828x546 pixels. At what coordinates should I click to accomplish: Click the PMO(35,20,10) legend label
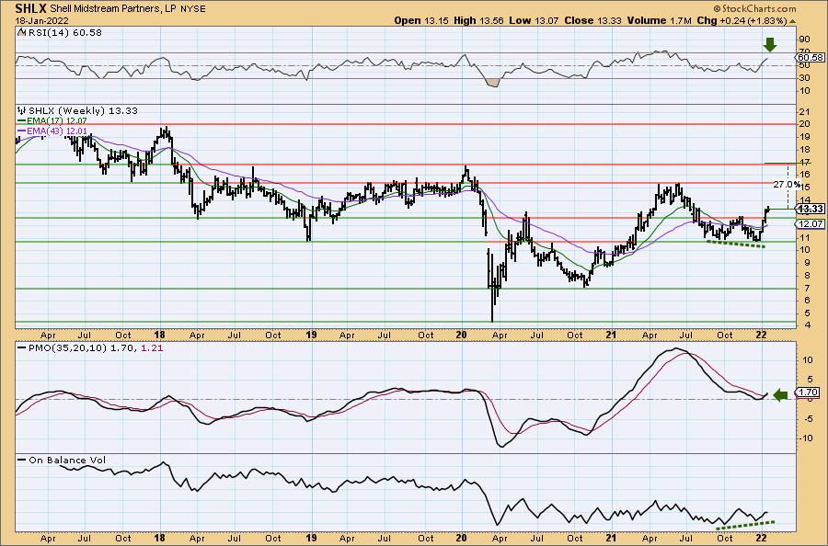(67, 348)
